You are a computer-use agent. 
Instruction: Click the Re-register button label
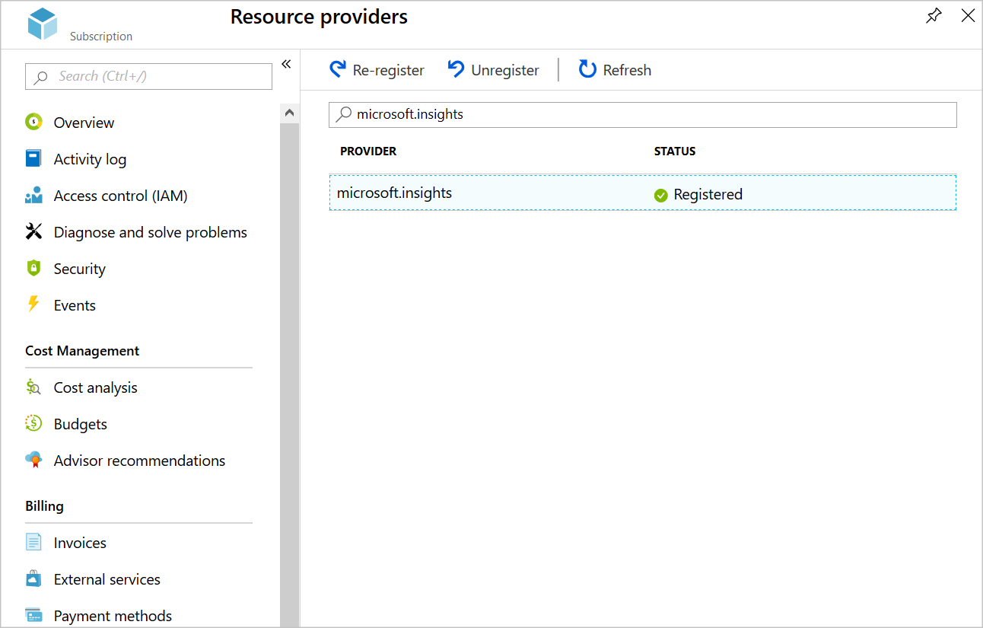coord(388,70)
